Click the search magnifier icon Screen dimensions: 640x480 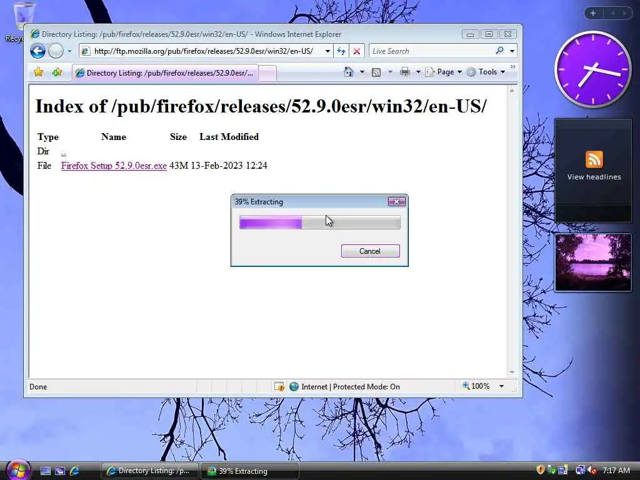coord(499,51)
